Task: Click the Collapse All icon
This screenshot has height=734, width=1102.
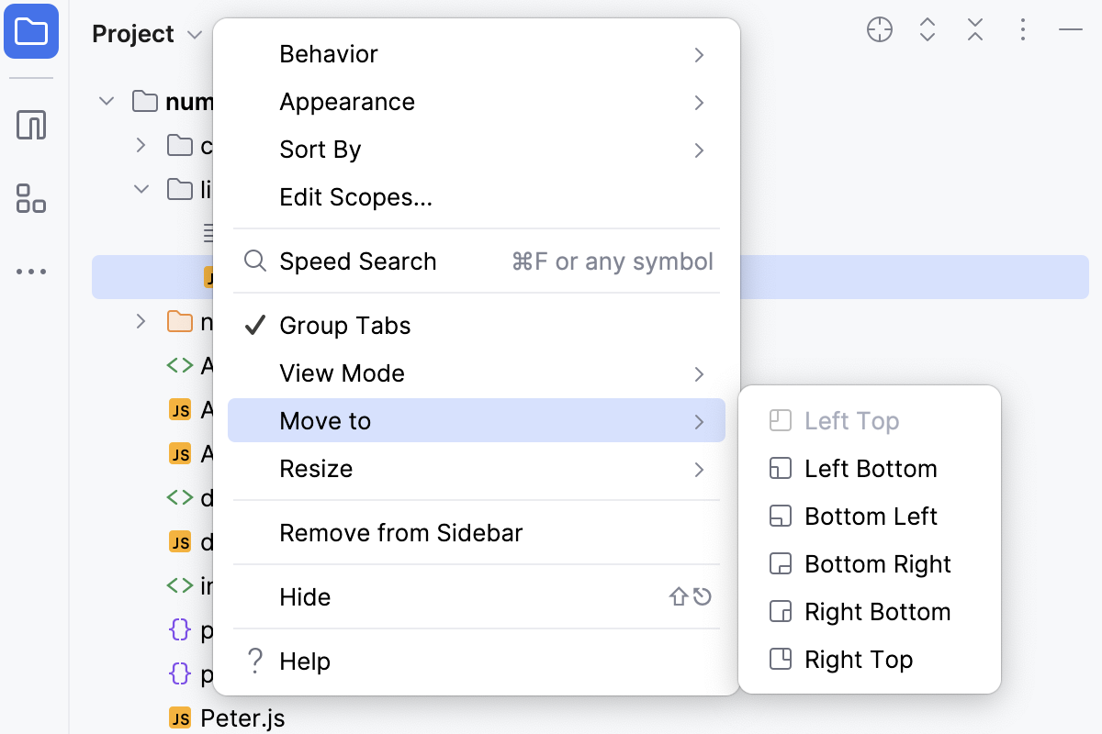Action: click(x=974, y=29)
